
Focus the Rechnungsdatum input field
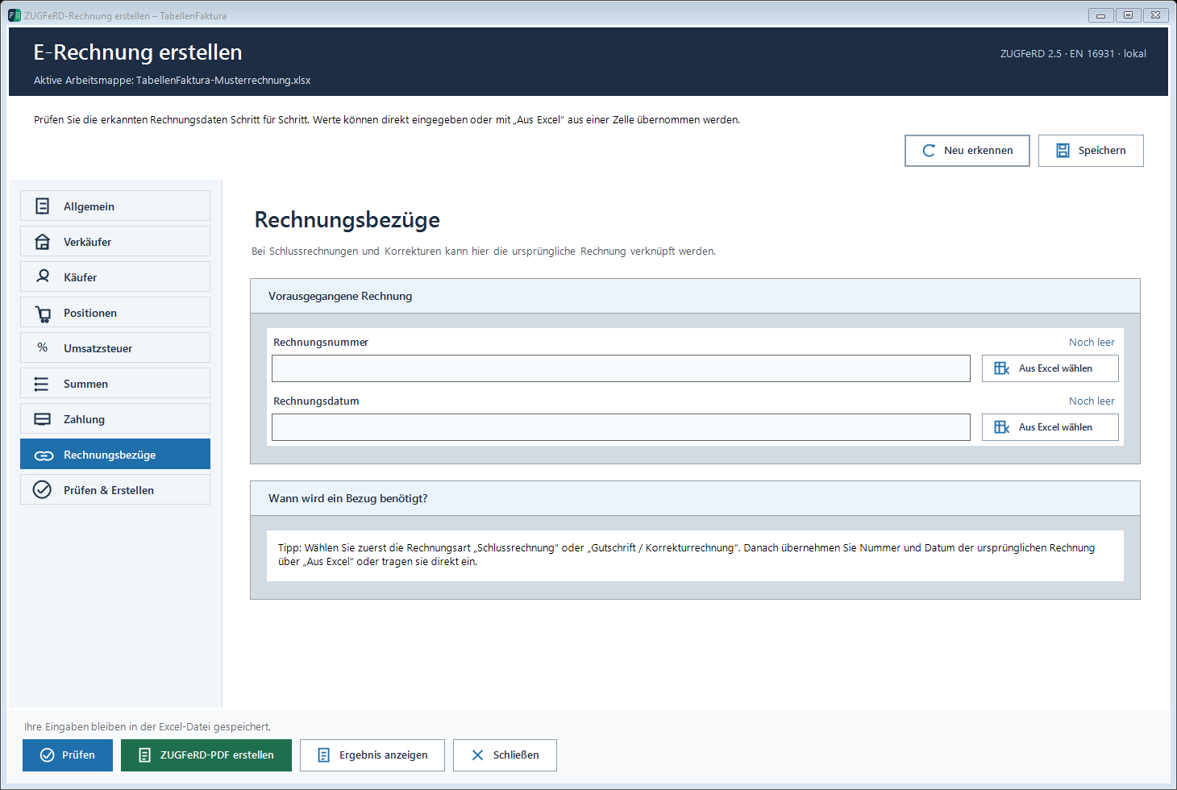point(621,427)
